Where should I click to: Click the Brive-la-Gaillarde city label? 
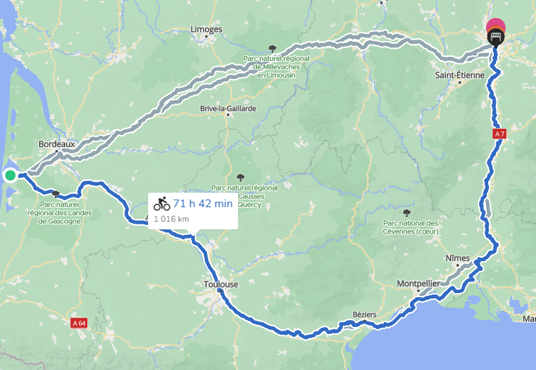(x=228, y=109)
